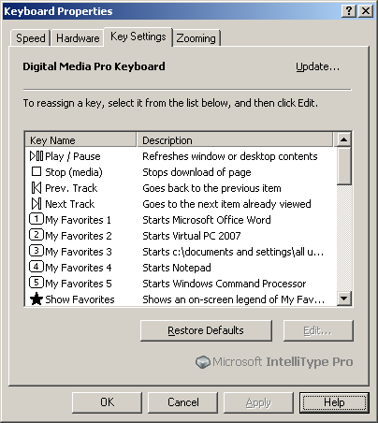Screen dimensions: 378x423
Task: Click the list scrollbar down arrow
Action: (x=344, y=299)
